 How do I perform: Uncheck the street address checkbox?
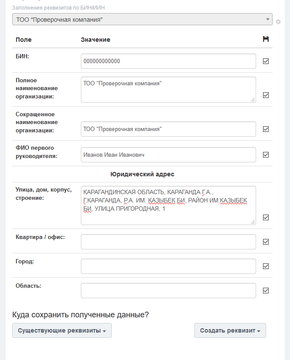coord(266,218)
